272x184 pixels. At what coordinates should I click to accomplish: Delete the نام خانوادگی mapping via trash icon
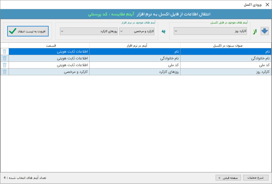[5, 58]
